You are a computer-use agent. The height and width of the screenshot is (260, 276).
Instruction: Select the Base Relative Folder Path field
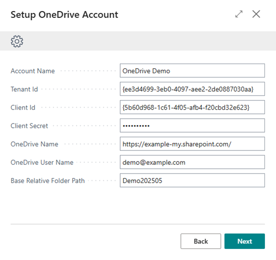(192, 180)
